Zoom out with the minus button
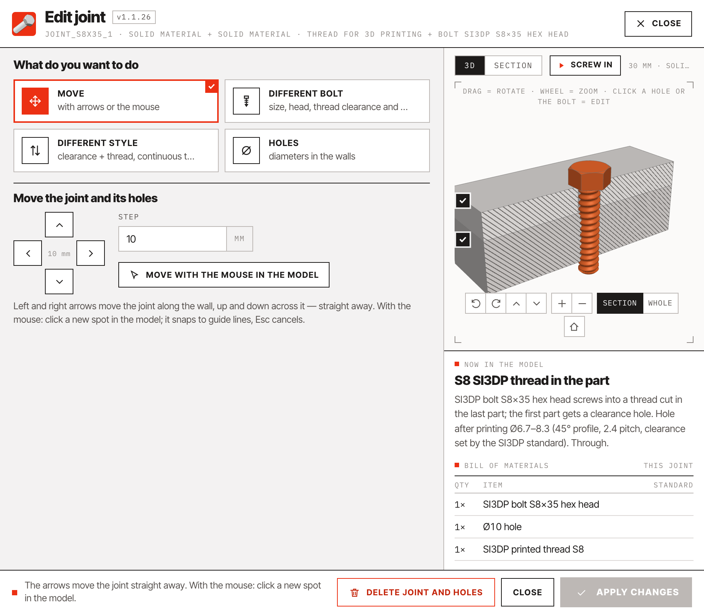Screen dimensions: 704x614 (582, 303)
